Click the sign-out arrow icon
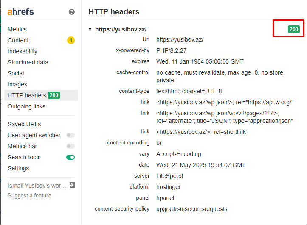 [x=72, y=185]
